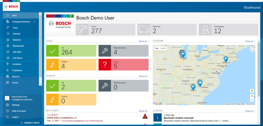This screenshot has width=263, height=126.
Task: Open the Lost tools question-mark tile
Action: (105, 64)
